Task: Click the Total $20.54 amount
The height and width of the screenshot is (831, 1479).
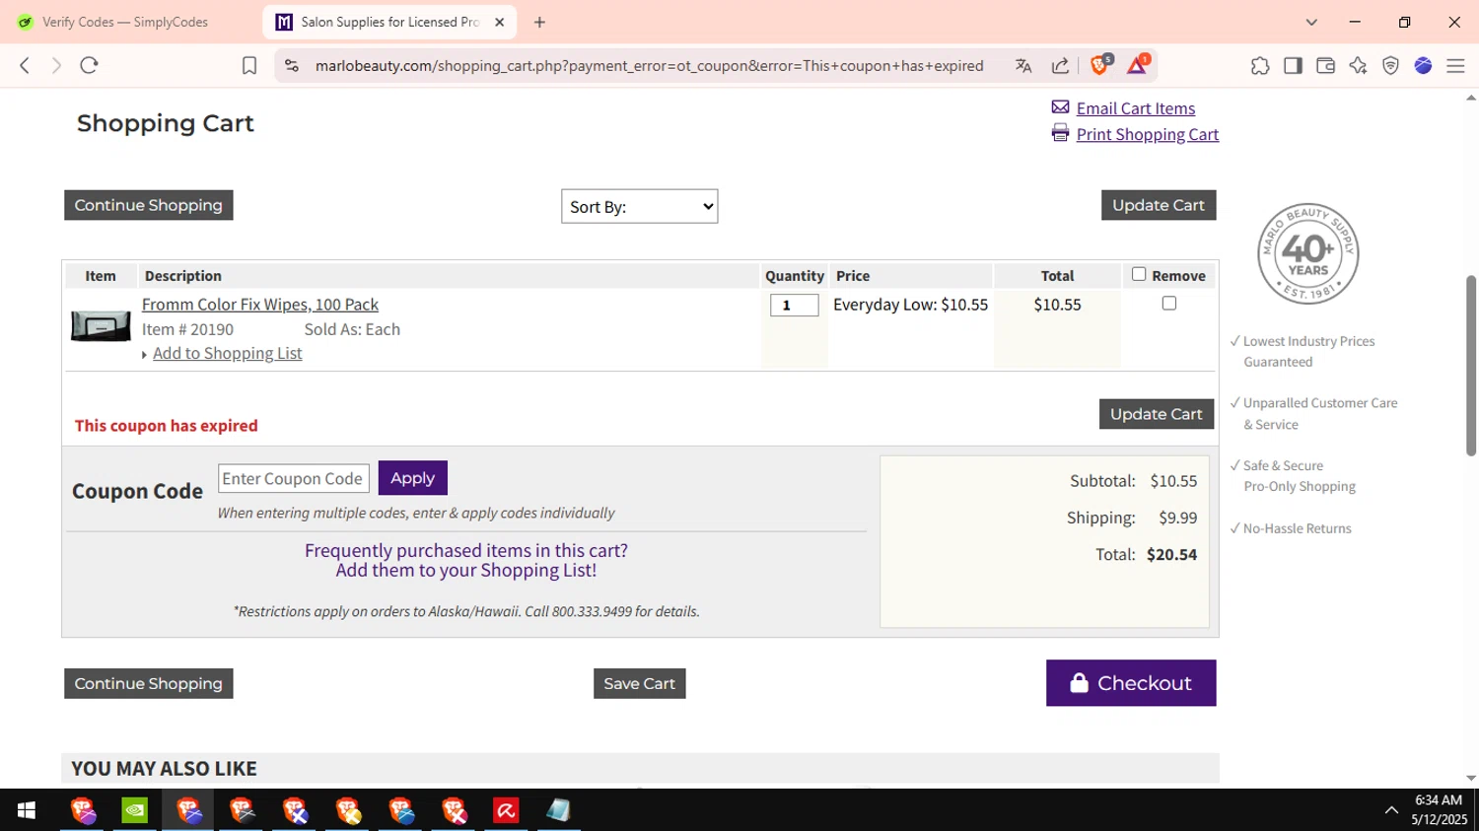Action: coord(1172,554)
